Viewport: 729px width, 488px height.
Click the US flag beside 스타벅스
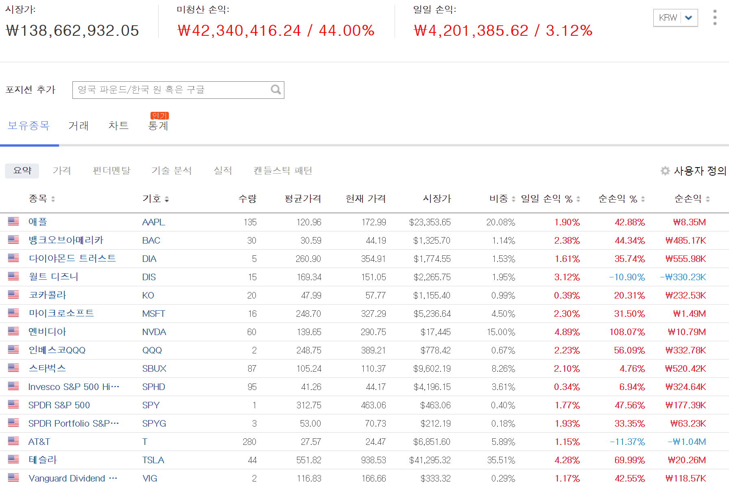13,368
